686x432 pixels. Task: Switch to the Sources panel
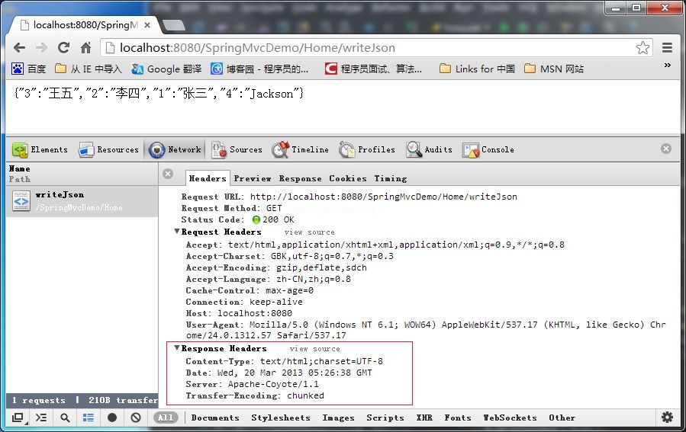[x=237, y=150]
